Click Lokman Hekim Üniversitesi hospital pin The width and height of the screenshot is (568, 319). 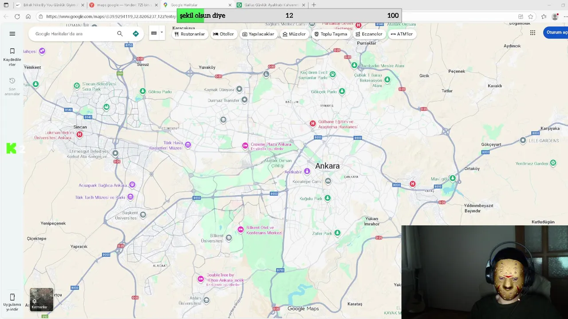point(79,134)
